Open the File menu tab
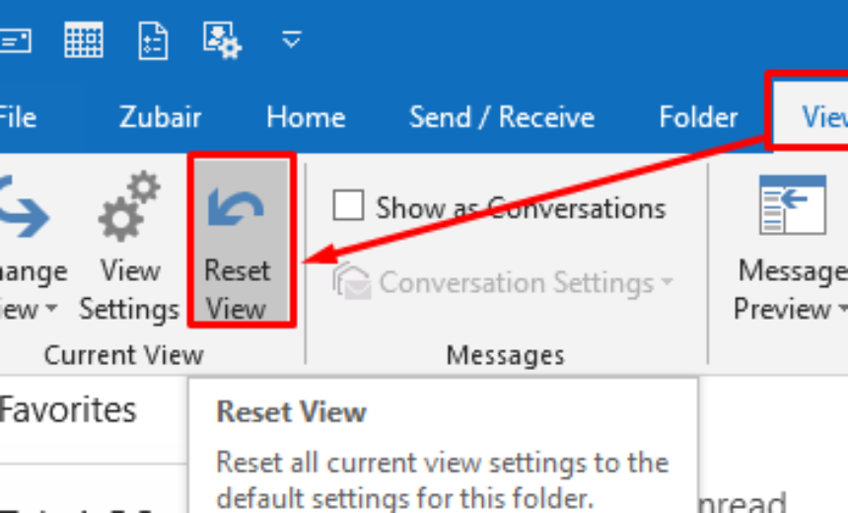 17,117
